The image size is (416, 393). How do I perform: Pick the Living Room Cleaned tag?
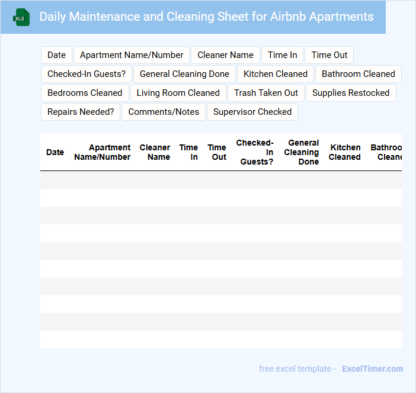[x=178, y=93]
